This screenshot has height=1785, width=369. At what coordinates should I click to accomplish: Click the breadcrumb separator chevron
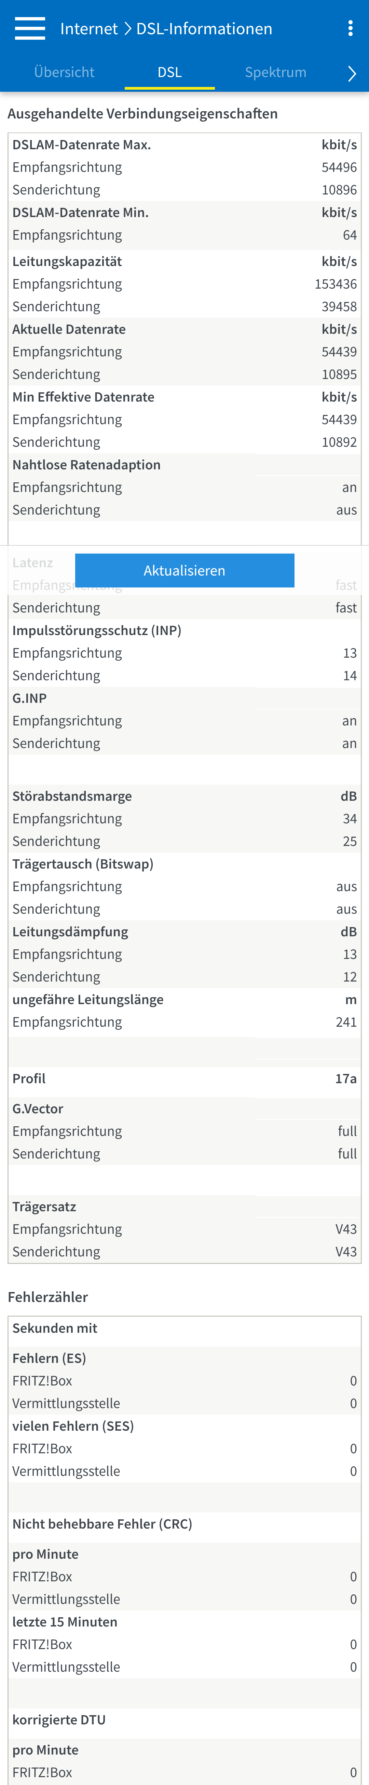[127, 28]
